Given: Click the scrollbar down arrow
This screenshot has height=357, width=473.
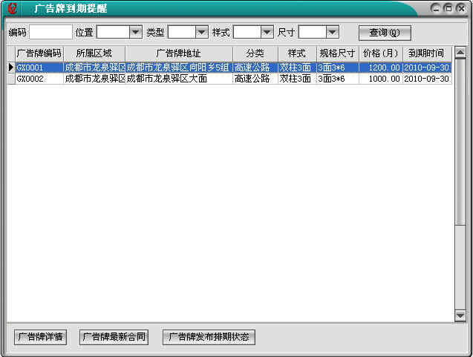Looking at the screenshot, I should (x=460, y=315).
